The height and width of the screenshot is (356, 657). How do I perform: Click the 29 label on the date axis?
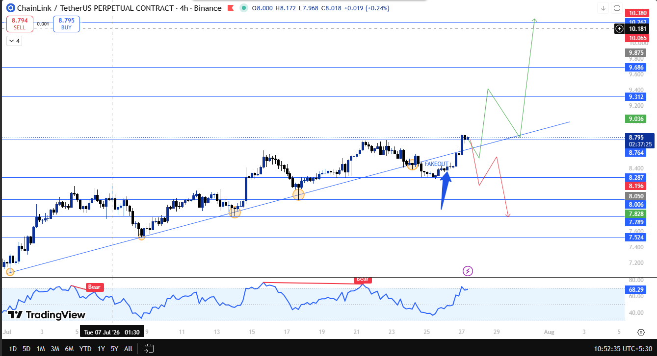click(x=497, y=332)
